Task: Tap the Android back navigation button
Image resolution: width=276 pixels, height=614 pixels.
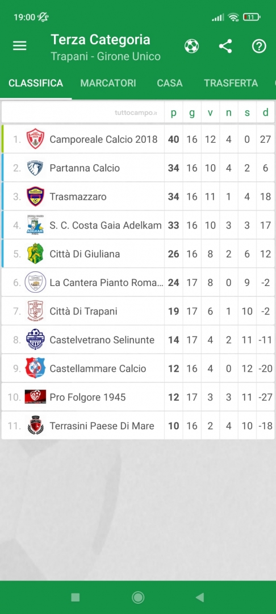Action: coord(200,597)
